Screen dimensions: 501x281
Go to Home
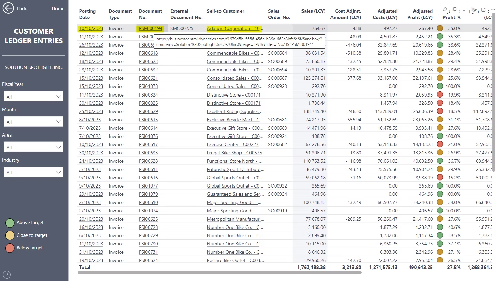58,8
